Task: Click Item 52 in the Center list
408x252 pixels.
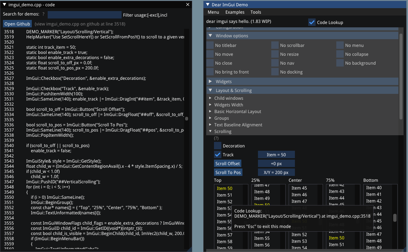Action: (x=299, y=235)
